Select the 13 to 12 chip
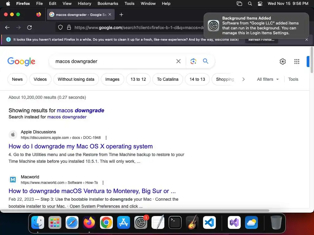Screen dimensions: 314x235 click(x=138, y=79)
